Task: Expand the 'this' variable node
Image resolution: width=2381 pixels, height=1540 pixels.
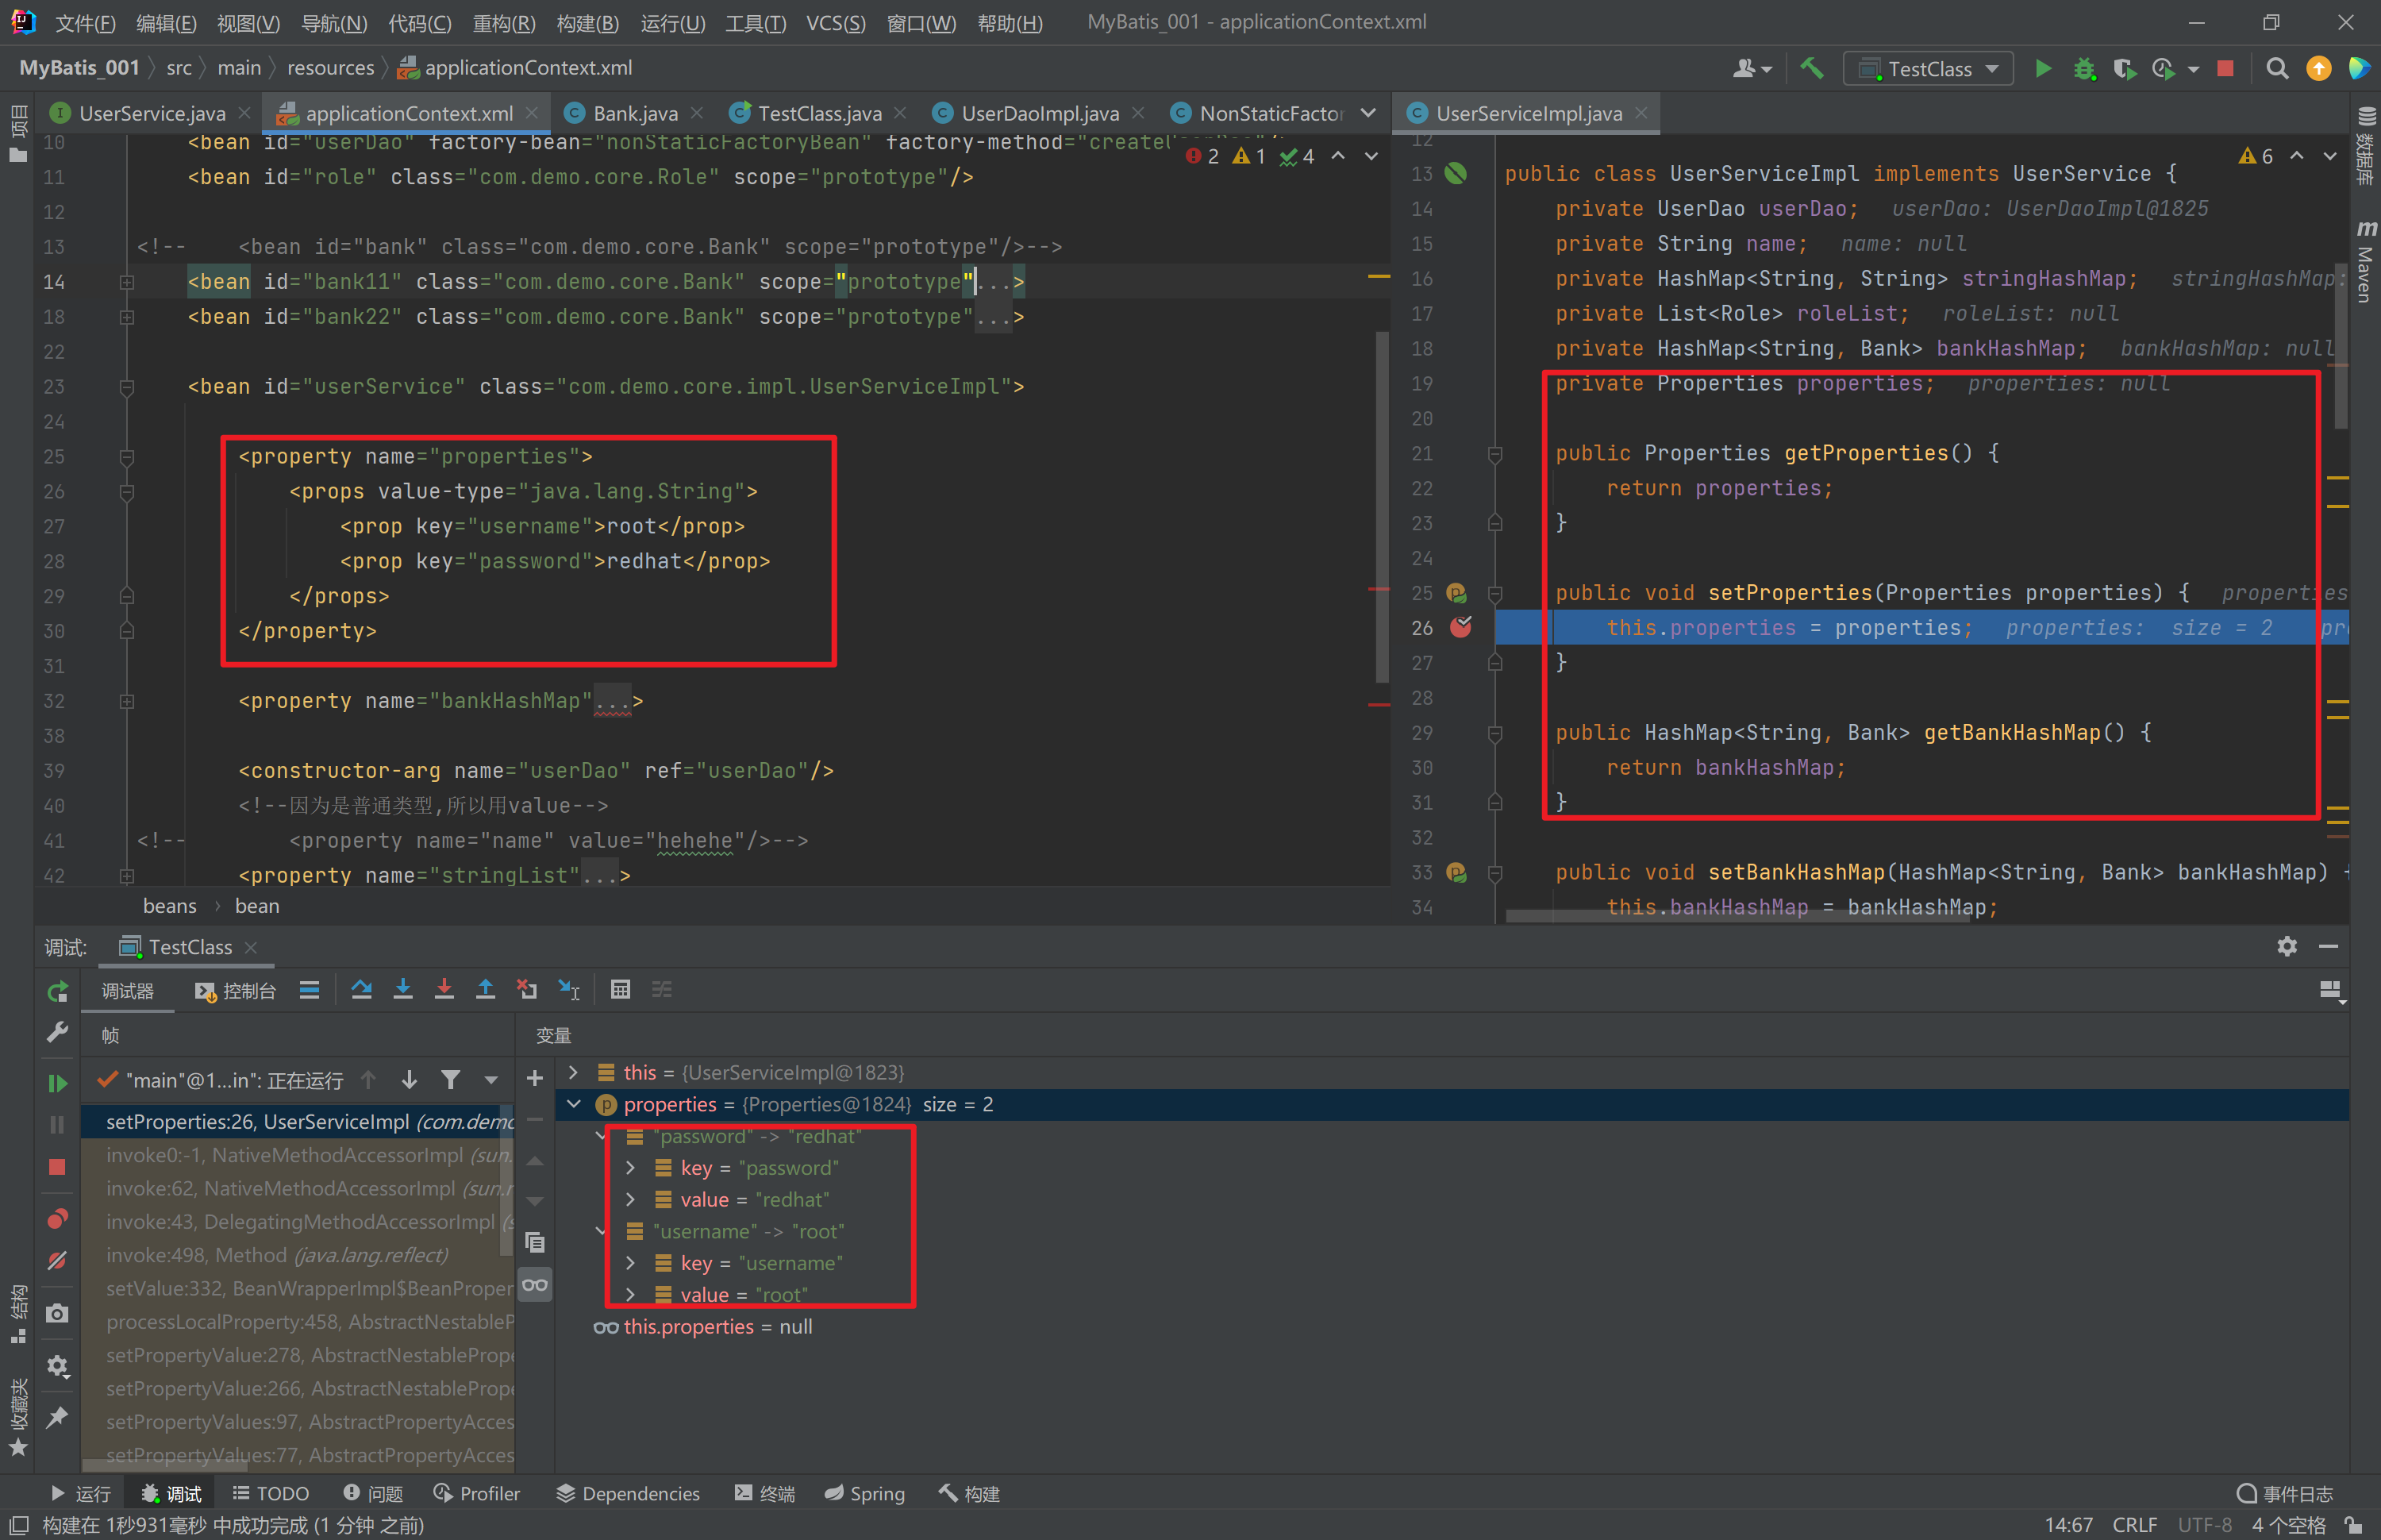Action: [574, 1072]
